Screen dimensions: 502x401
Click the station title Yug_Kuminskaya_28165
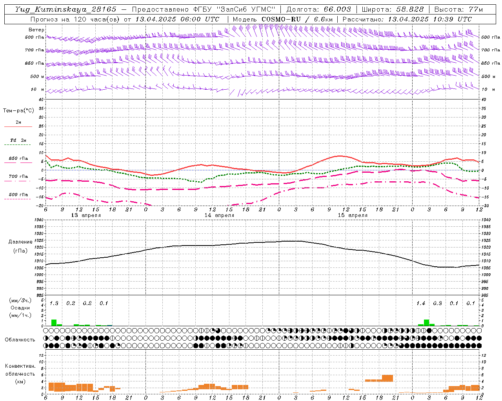pos(65,9)
